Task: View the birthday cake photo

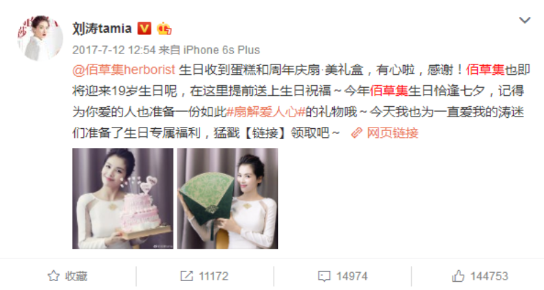Action: [123, 198]
